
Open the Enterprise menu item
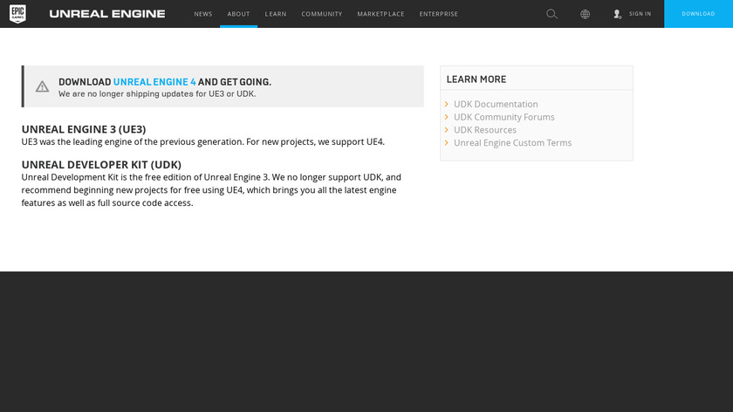(x=438, y=14)
